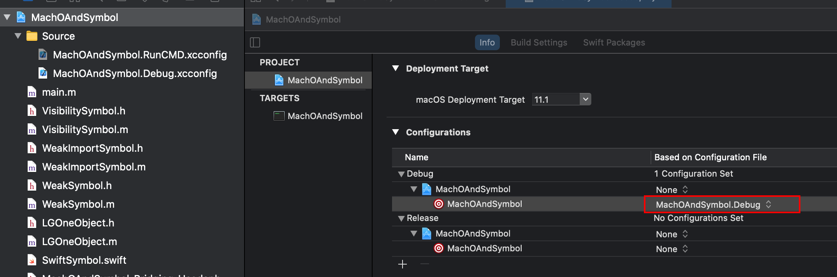Collapse the Configurations section
837x277 pixels.
pos(396,132)
